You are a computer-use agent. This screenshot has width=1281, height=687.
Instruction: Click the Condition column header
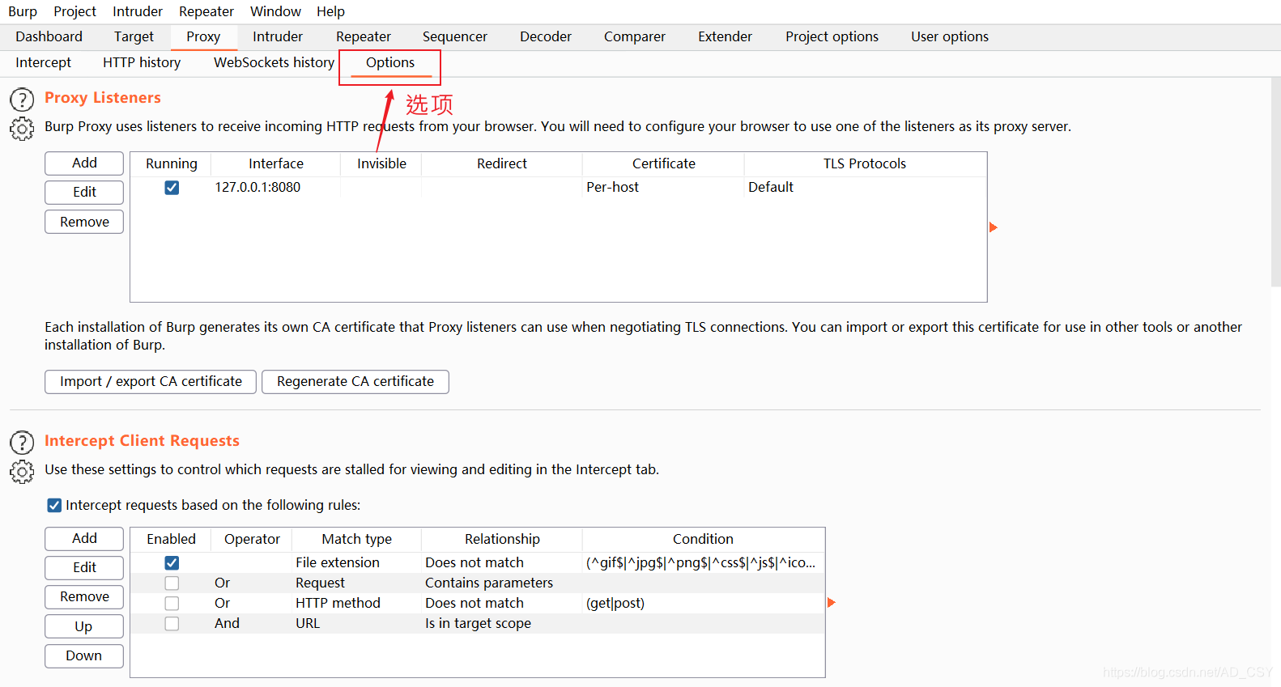pos(703,539)
